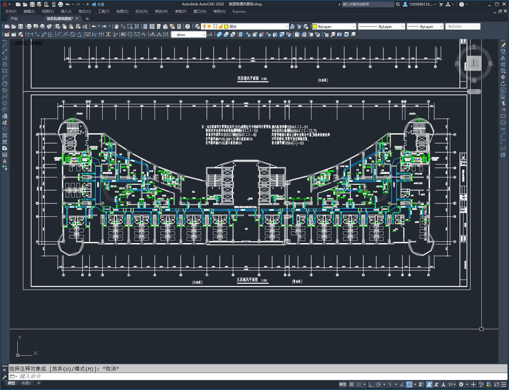This screenshot has width=509, height=390.
Task: Close the 某医院通风图纸 drawing tab
Action: [x=77, y=18]
